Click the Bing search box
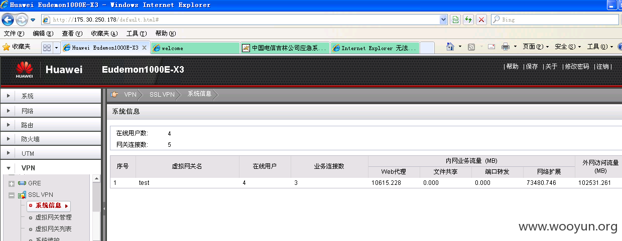This screenshot has height=241, width=622. [x=554, y=20]
